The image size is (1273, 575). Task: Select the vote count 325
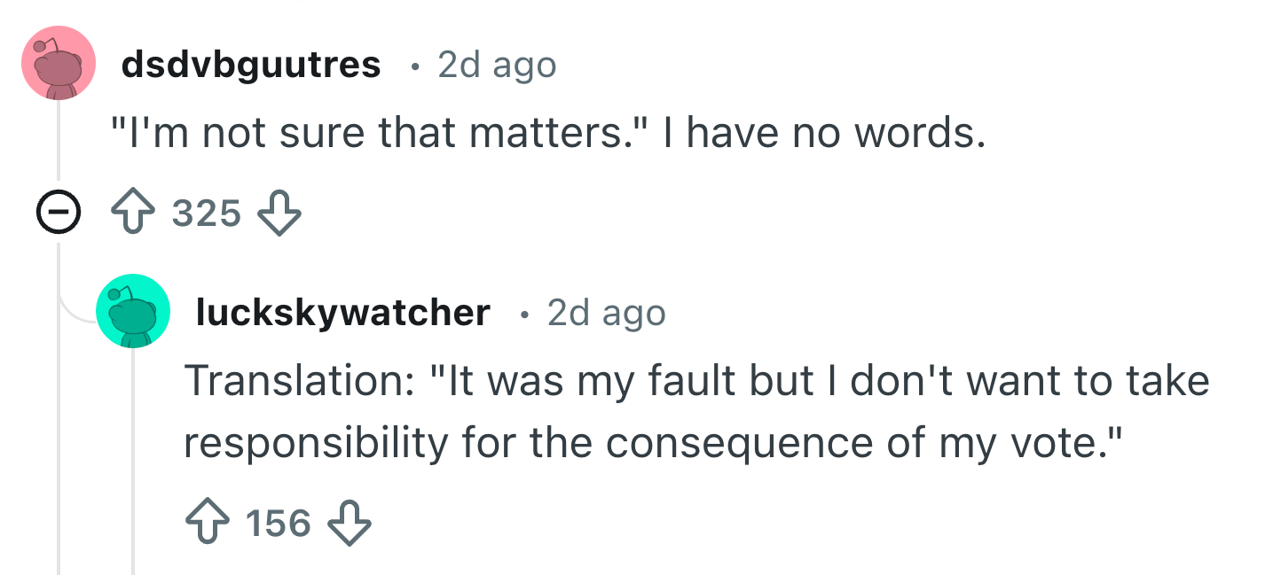point(207,212)
